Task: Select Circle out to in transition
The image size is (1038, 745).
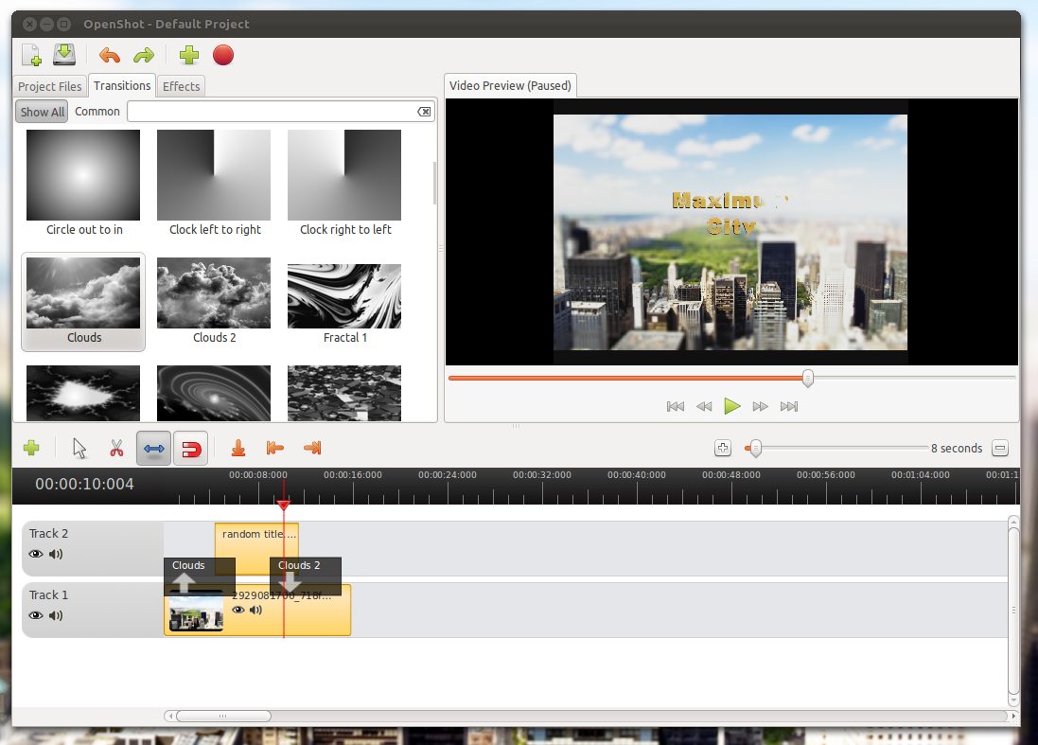Action: 83,183
